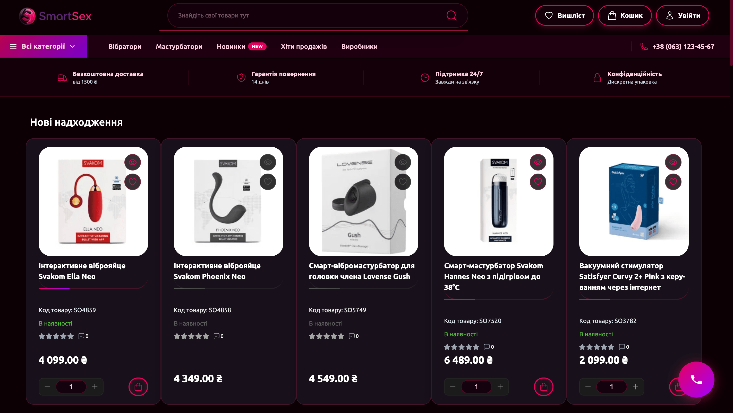This screenshot has width=733, height=413.
Task: Add Svakom Hannes Neo to cart
Action: click(x=543, y=387)
